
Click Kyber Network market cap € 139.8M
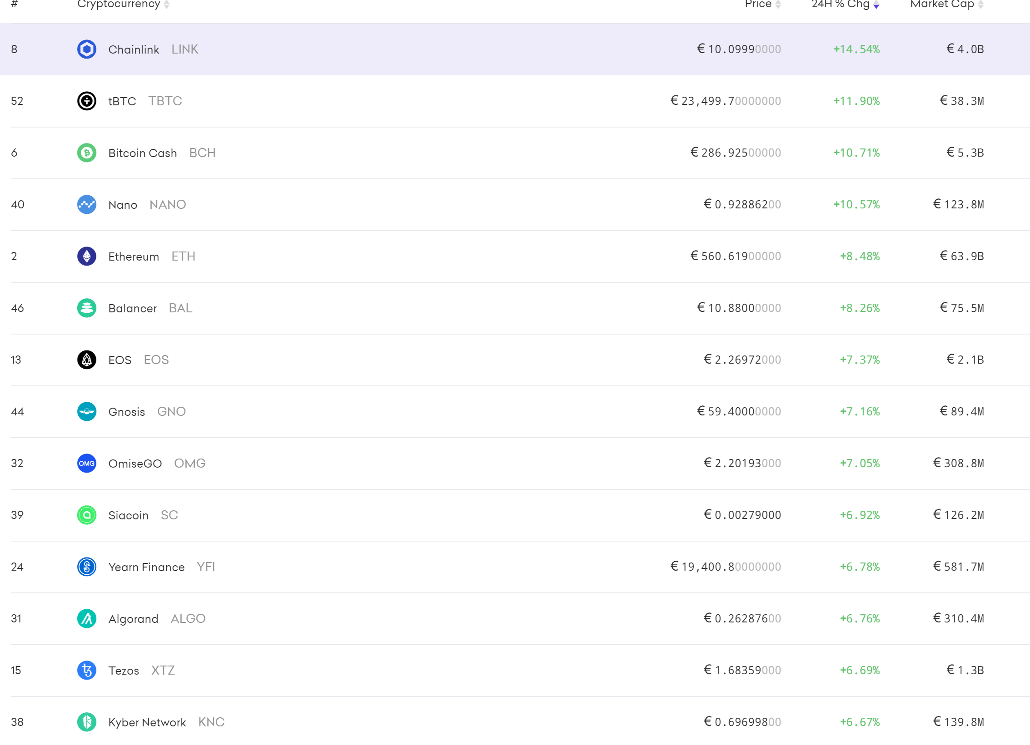959,722
